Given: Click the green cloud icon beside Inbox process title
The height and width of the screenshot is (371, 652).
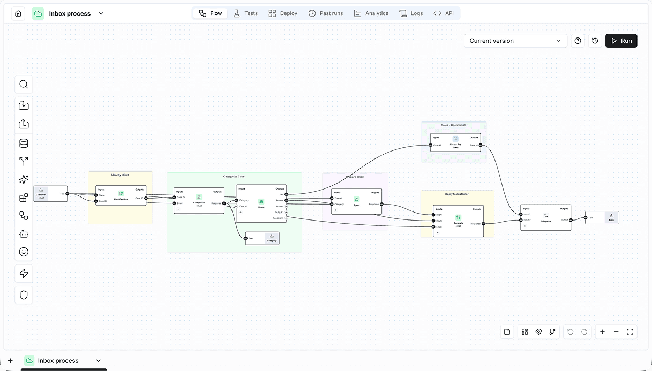Looking at the screenshot, I should coord(38,13).
